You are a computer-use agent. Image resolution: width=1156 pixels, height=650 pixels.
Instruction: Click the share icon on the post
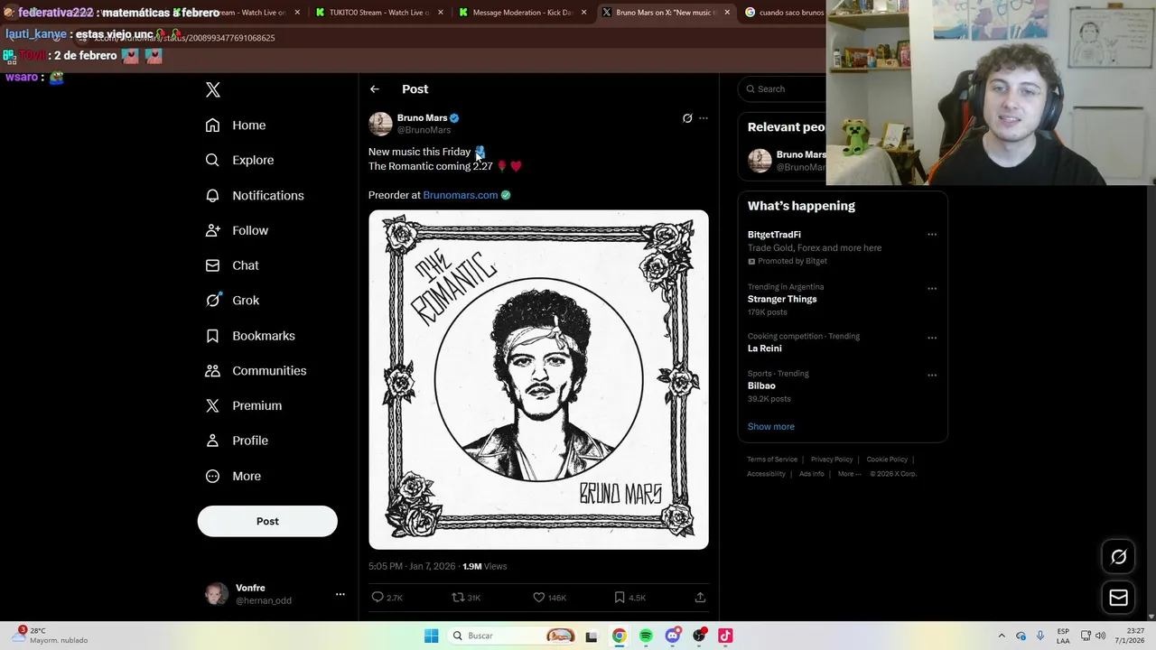coord(700,598)
